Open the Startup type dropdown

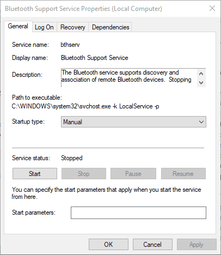133,122
